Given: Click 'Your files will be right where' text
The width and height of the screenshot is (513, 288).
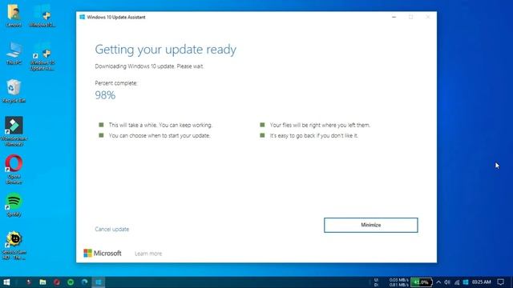Looking at the screenshot, I should click(320, 125).
